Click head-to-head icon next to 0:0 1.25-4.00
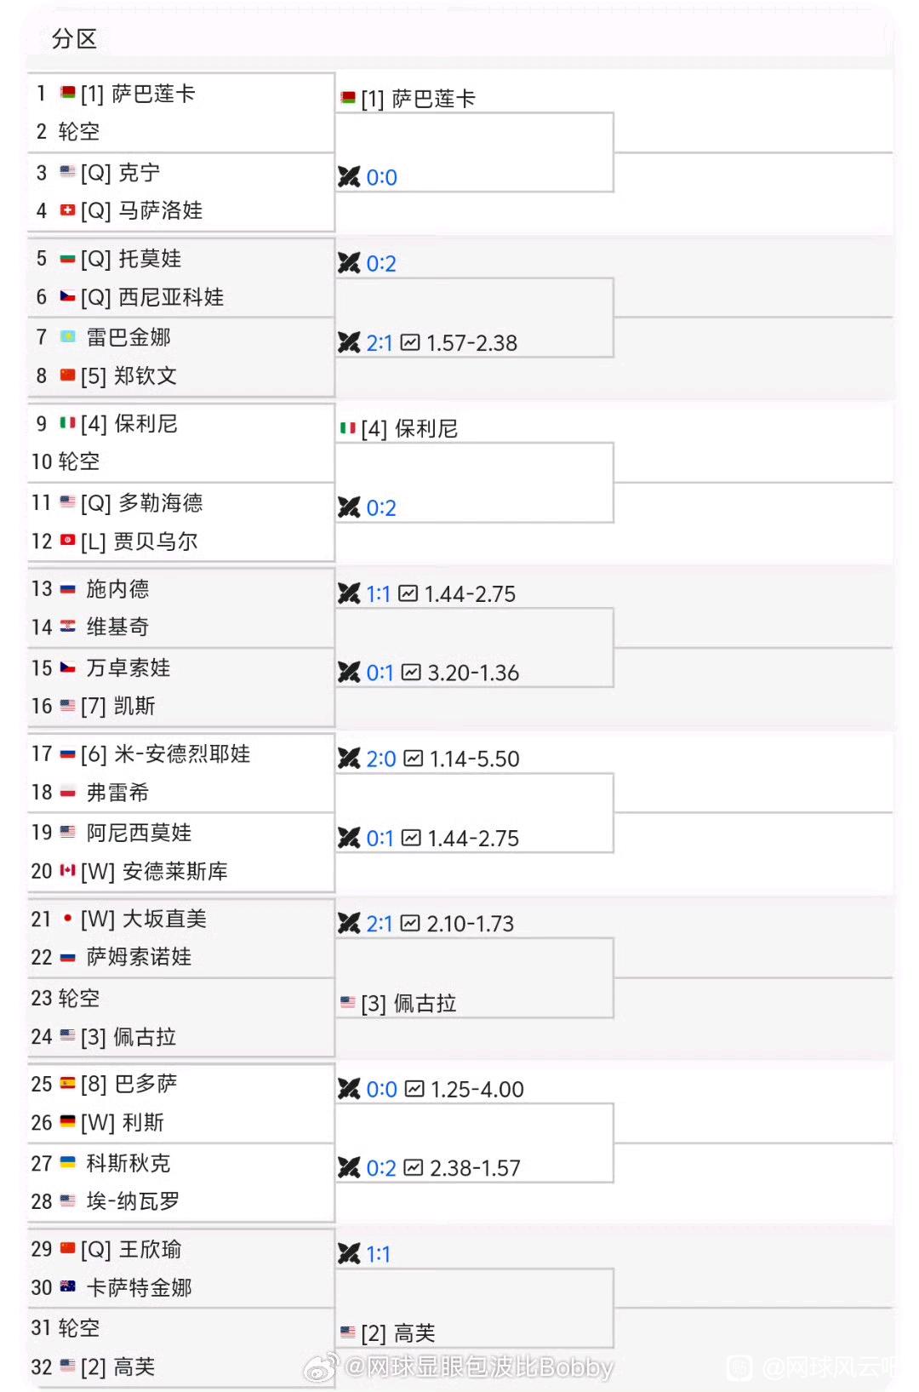919x1392 pixels. (349, 1089)
